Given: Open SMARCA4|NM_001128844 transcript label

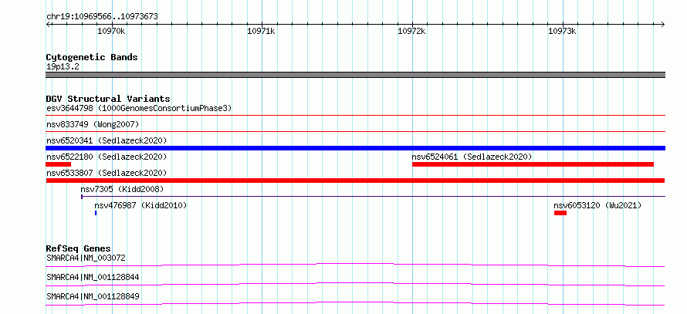Looking at the screenshot, I should point(93,277).
